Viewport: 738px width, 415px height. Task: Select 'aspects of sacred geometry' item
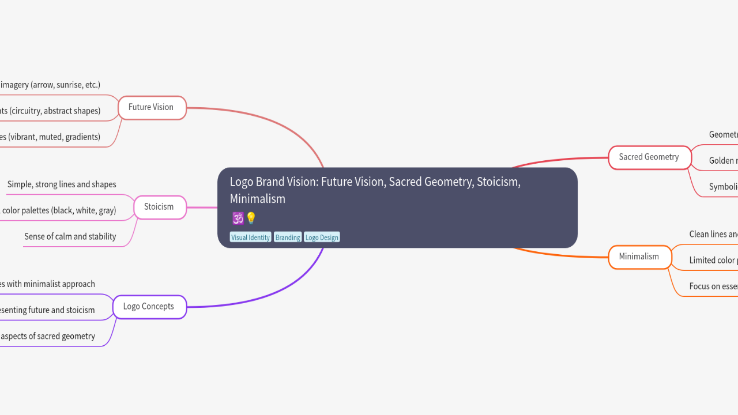(x=47, y=336)
